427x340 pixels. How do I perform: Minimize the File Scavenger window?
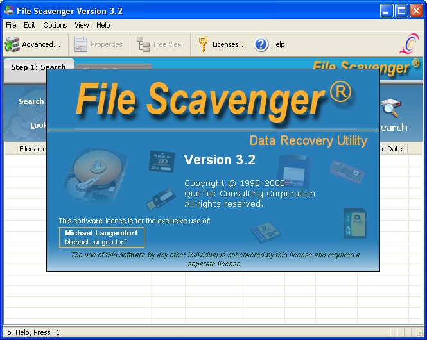coord(386,11)
